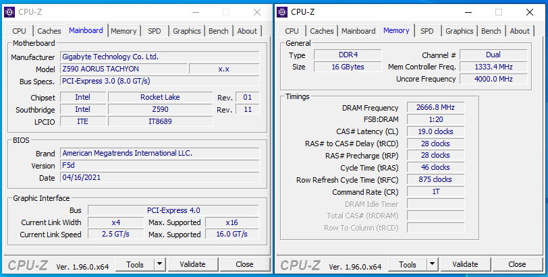
Task: Click Max. Supported speed 16.0 GT/s
Action: pyautogui.click(x=232, y=234)
